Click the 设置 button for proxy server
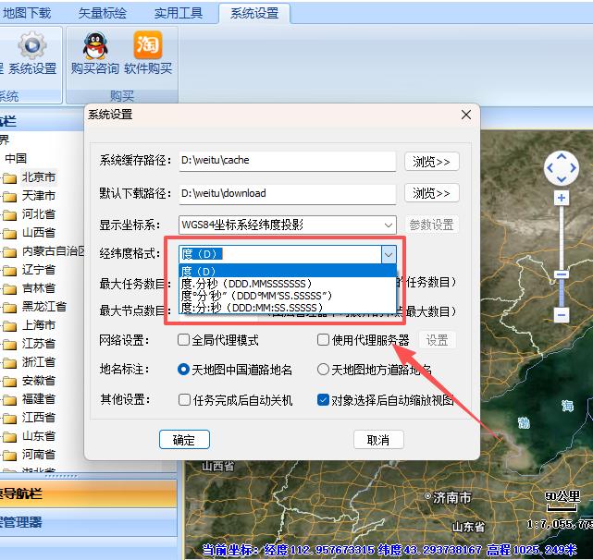The image size is (593, 560). tap(438, 340)
